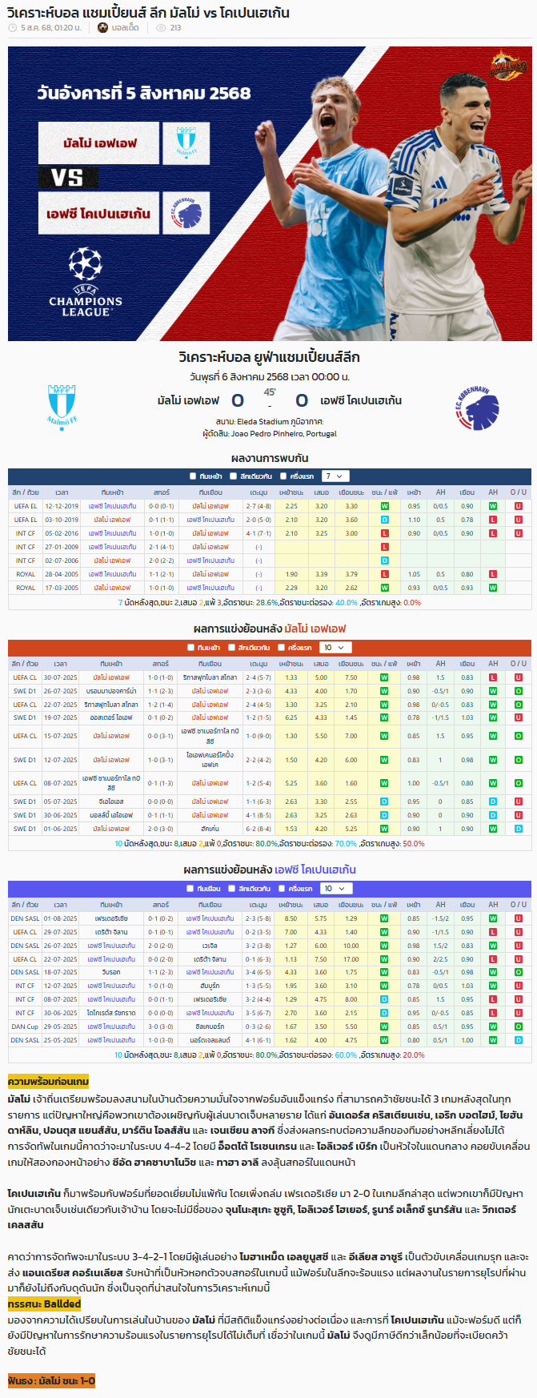Click the highlighted ทรรศนะ: Balldee heading

44,1304
